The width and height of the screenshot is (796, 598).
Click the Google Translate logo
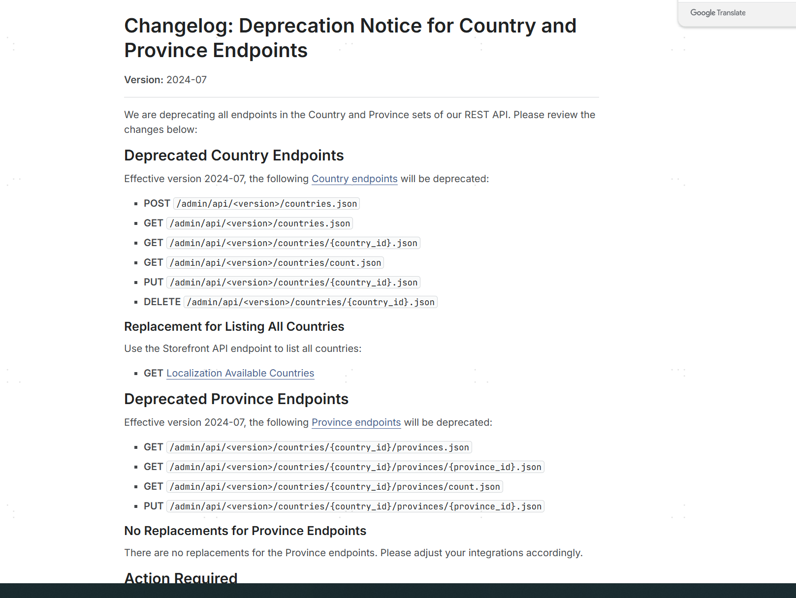(717, 13)
